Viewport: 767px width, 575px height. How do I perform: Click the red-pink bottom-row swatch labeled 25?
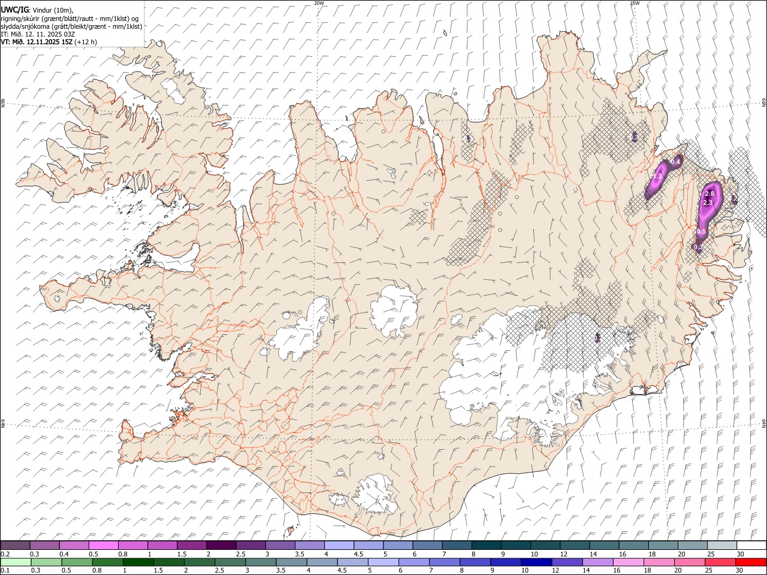point(720,562)
